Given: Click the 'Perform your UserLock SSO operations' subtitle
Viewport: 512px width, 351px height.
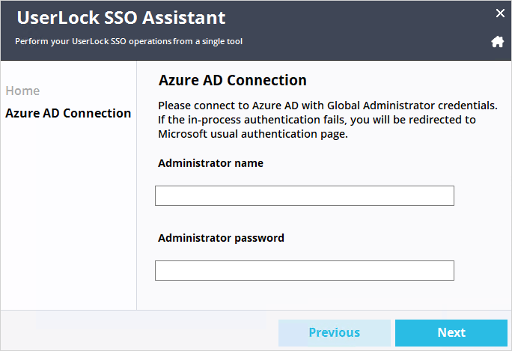Looking at the screenshot, I should [129, 41].
